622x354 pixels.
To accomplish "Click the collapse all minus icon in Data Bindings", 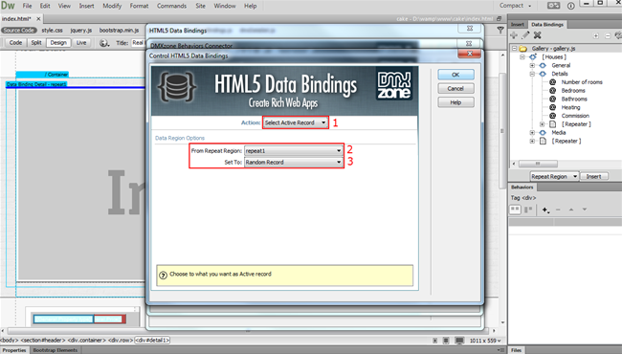I will click(x=608, y=35).
